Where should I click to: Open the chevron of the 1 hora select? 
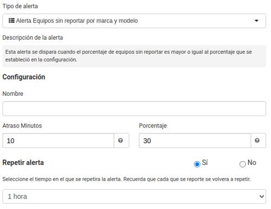261,196
